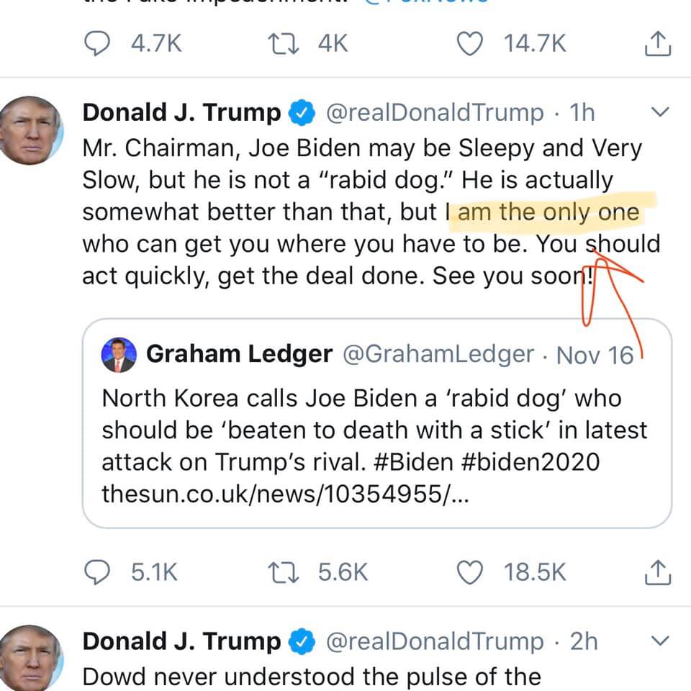Reply to the rabid dog tweet (5.1K)
691x691 pixels.
point(95,572)
